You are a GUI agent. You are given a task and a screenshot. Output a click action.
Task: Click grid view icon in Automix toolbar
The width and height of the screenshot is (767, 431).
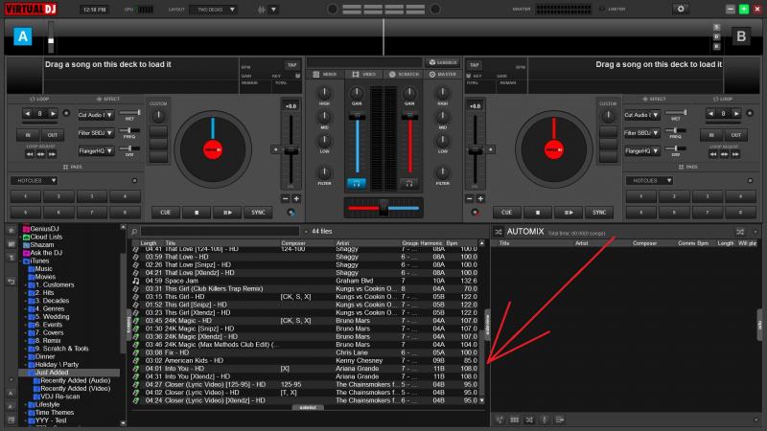click(x=515, y=420)
